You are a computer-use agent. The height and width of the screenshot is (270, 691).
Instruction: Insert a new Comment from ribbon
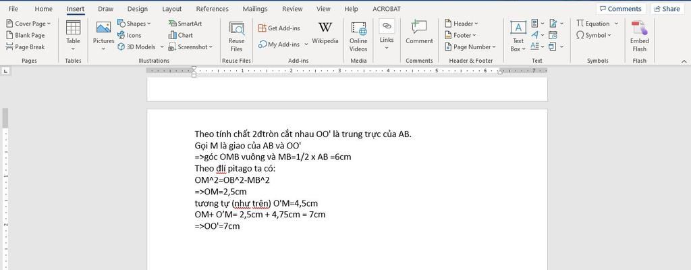pos(419,34)
